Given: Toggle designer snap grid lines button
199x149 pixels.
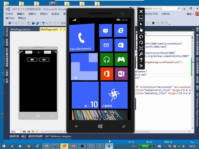Looking at the screenshot, I should (x=29, y=132).
